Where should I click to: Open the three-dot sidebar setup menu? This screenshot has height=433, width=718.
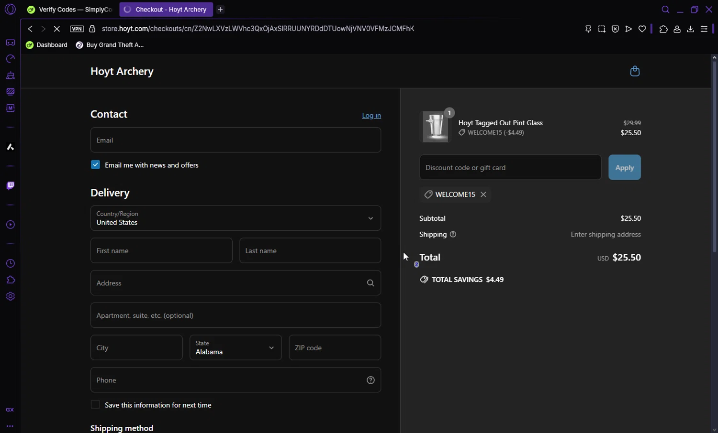click(10, 426)
